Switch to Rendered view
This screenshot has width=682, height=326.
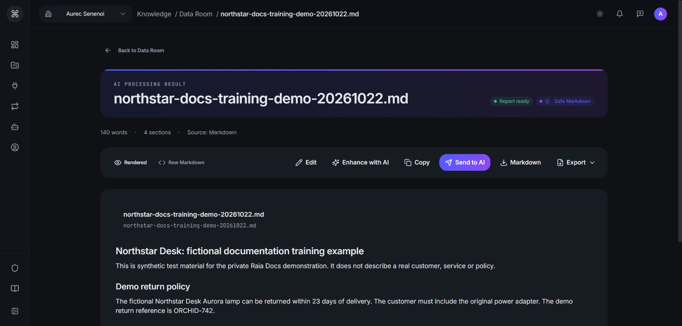click(130, 162)
